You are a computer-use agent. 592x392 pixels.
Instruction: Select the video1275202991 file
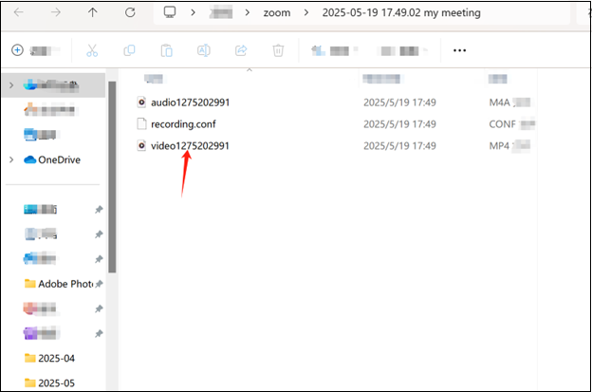(x=190, y=146)
